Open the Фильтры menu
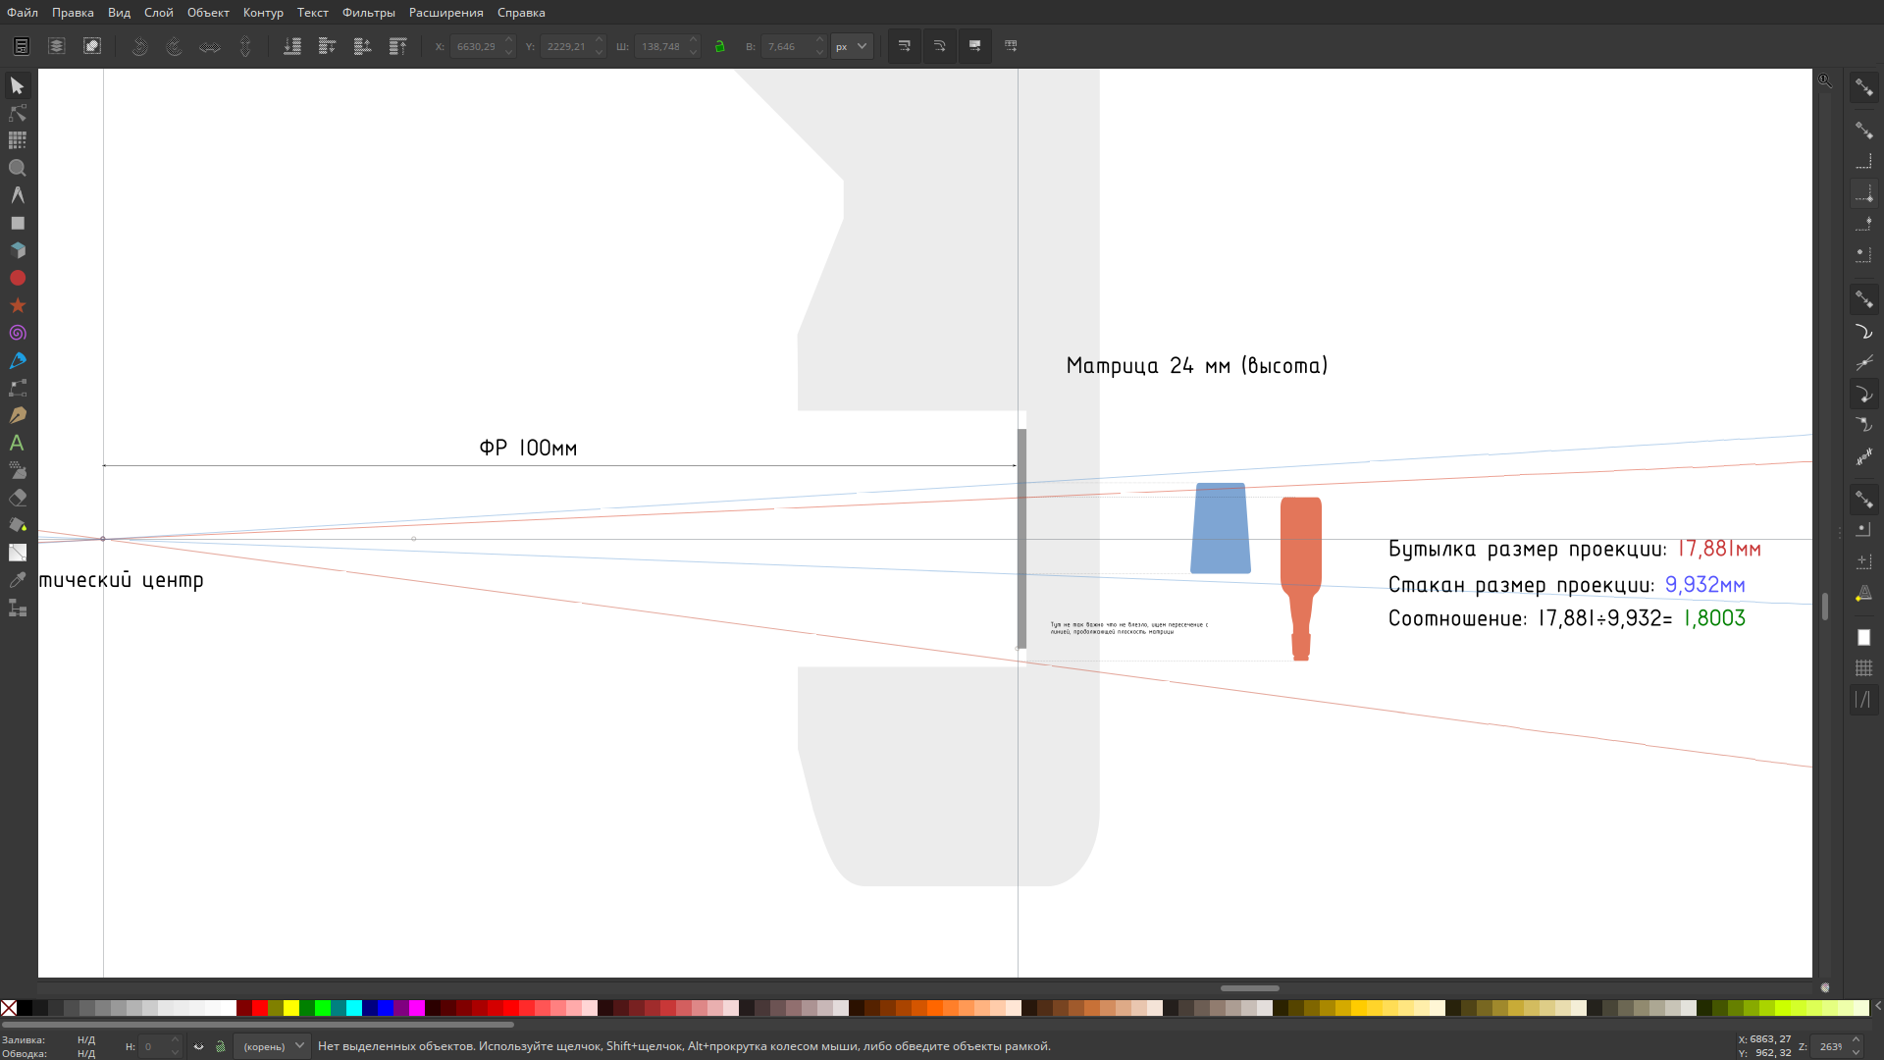 pos(368,13)
